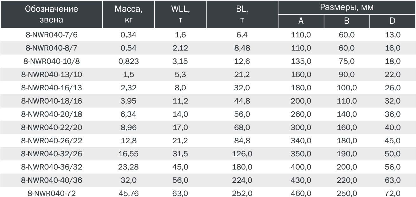Select the 8-NWR040-16/13 row label
Image resolution: width=416 pixels, height=197 pixels.
point(52,87)
